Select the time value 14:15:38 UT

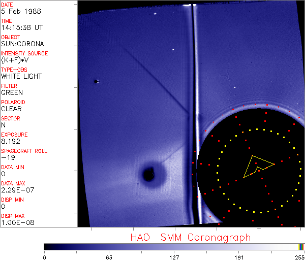coord(21,27)
